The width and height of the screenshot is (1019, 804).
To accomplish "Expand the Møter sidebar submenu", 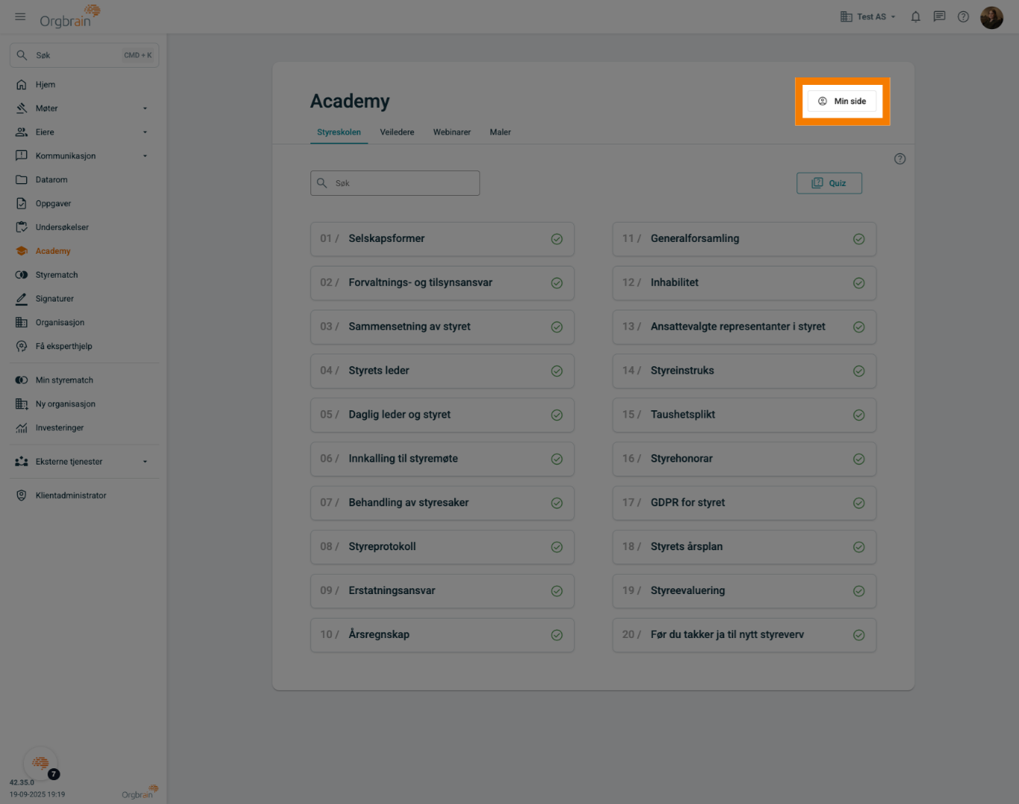I will tap(145, 109).
